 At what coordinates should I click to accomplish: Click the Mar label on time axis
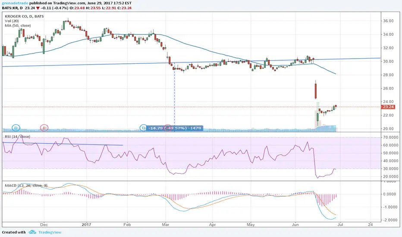(x=166, y=225)
